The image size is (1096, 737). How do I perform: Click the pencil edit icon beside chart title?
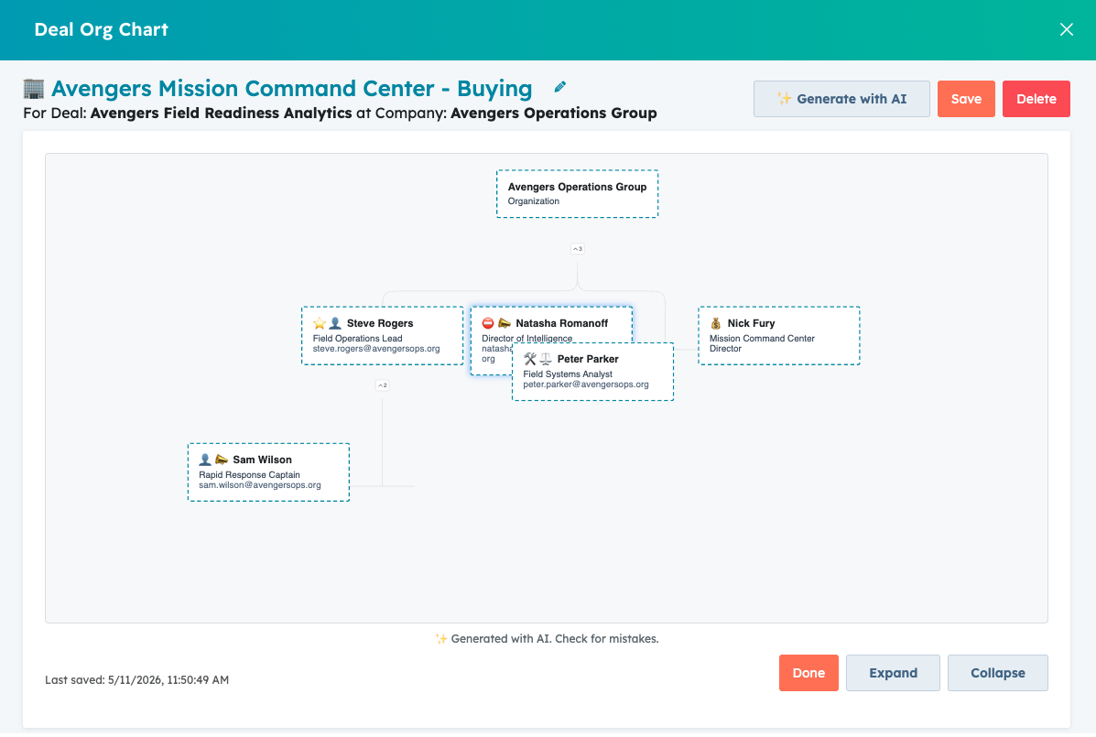coord(559,87)
